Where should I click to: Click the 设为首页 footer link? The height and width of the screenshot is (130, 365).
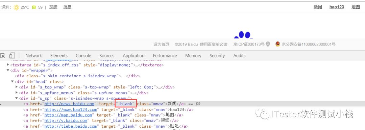[x=162, y=44]
